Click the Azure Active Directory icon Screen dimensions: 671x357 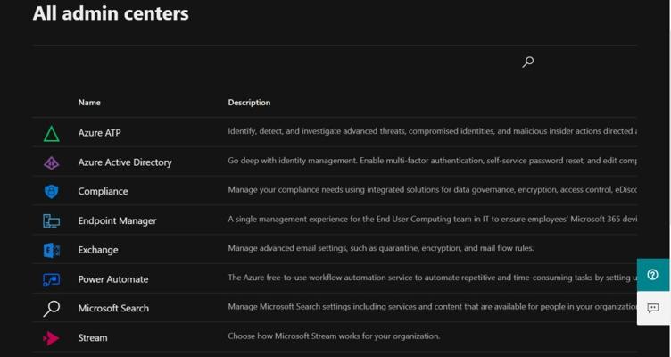51,162
